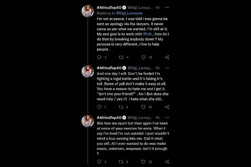
Task: Like the "She tore me apart" tweet
Action: (x=143, y=162)
